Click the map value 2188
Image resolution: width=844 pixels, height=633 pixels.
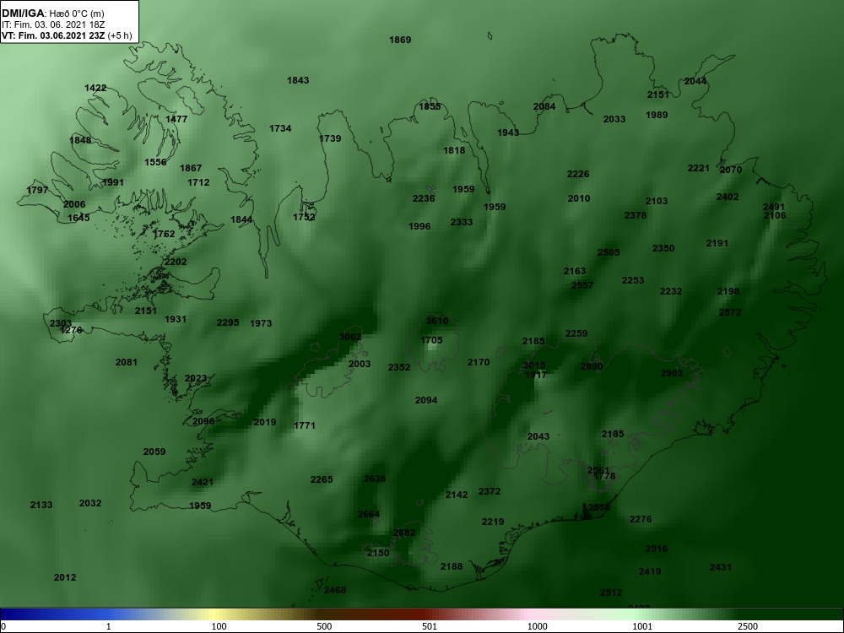click(x=452, y=566)
